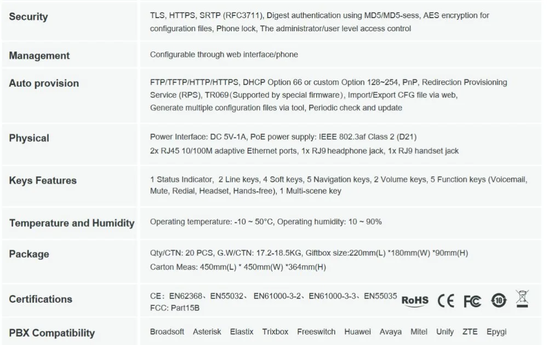Click the RoHS certification logo
Viewport: 548px width, 345px height.
[x=415, y=301]
